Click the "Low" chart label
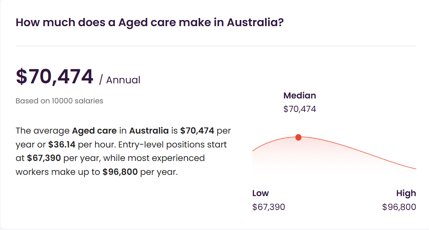 (x=261, y=193)
